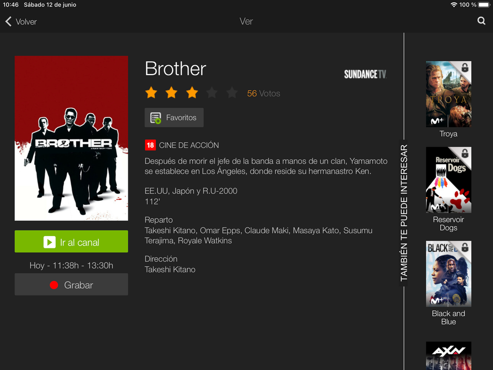Tap the lock icon on Reservoir Dogs poster
493x370 pixels.
pos(465,154)
